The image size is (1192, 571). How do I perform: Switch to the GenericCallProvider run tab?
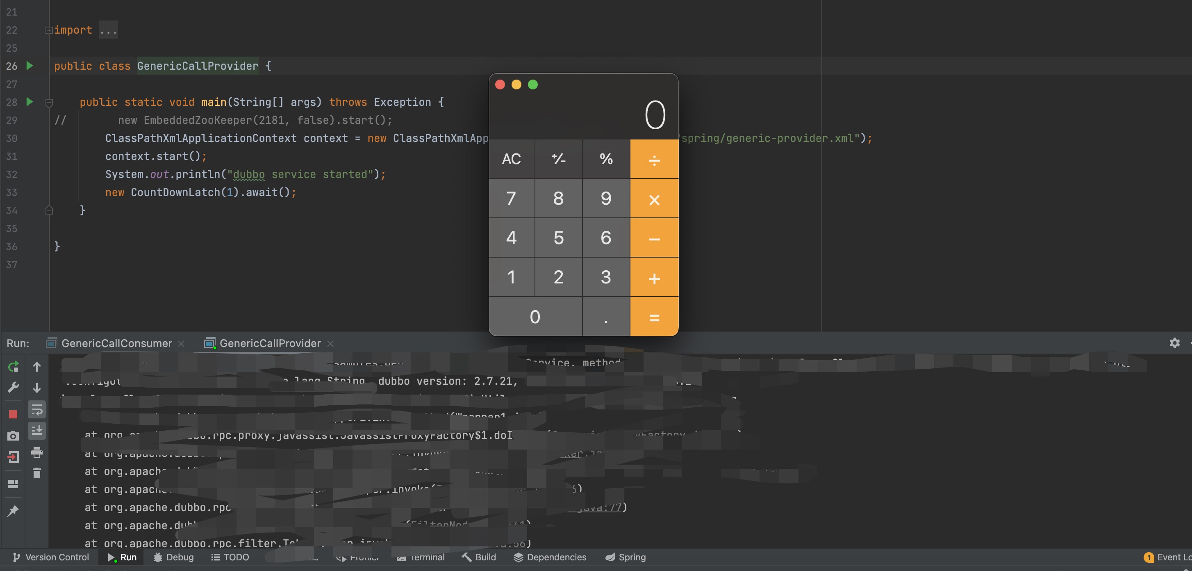click(263, 343)
